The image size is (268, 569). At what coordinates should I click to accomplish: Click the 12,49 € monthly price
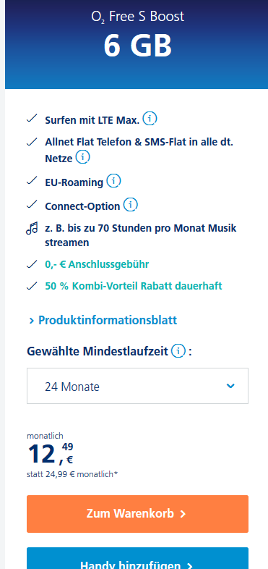pyautogui.click(x=51, y=454)
